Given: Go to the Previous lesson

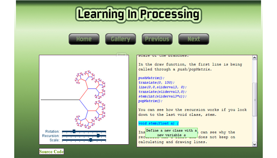Looking at the screenshot, I should [x=157, y=39].
